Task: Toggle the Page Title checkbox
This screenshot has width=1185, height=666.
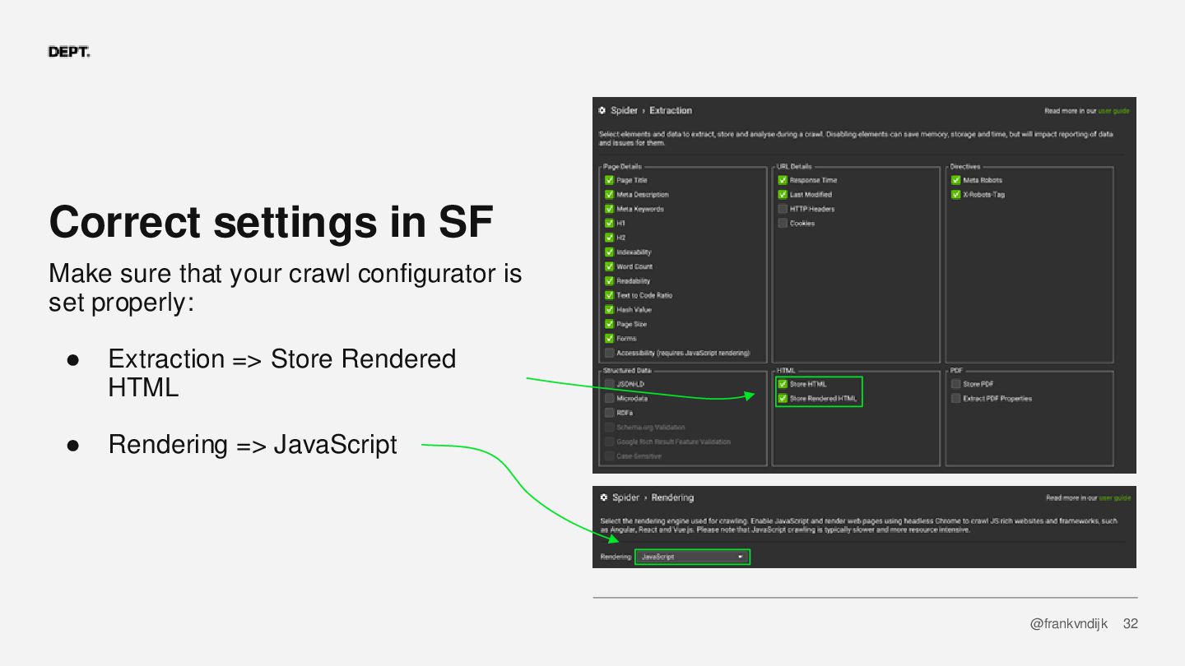Action: 609,180
